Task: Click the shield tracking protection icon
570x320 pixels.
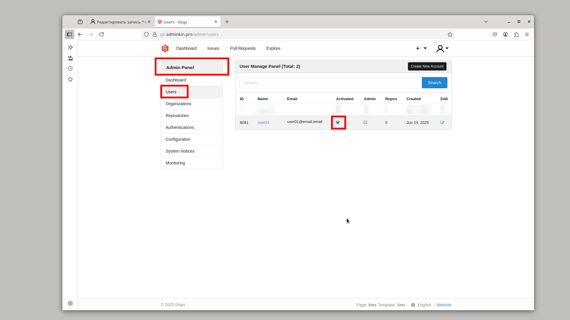Action: 146,34
